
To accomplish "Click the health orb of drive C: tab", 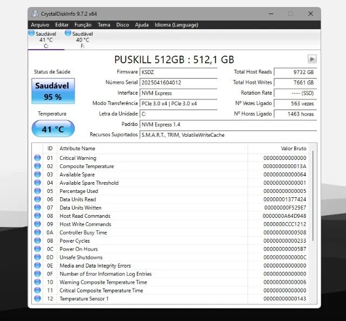I will point(31,33).
